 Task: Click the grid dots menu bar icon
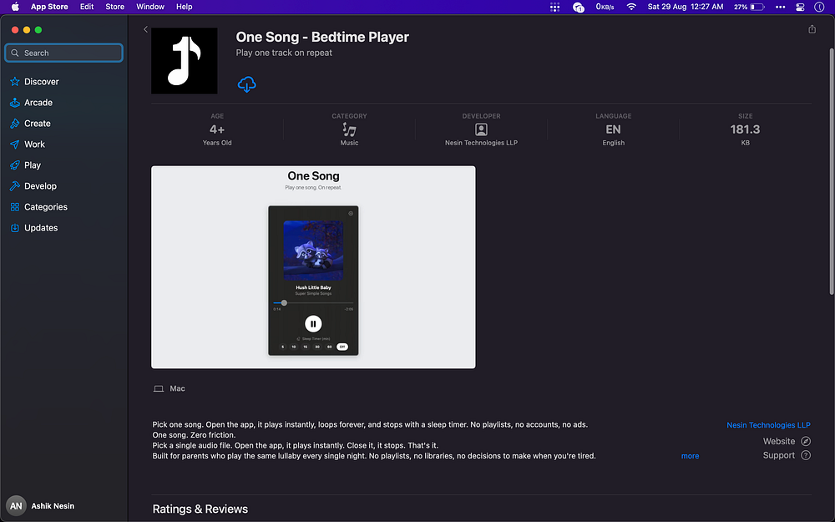(x=554, y=7)
